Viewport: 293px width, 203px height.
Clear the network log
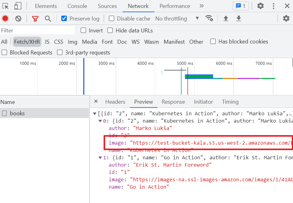pyautogui.click(x=18, y=19)
